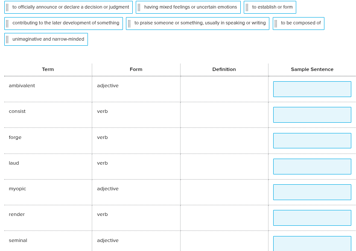Click the empty Definition cell for laud
The height and width of the screenshot is (251, 356).
click(x=225, y=167)
